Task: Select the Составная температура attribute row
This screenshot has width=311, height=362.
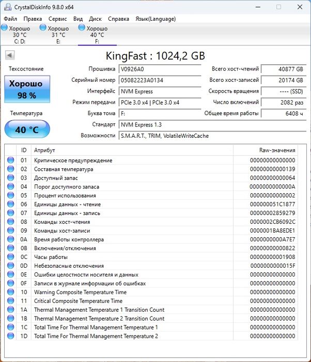Action: coord(151,169)
